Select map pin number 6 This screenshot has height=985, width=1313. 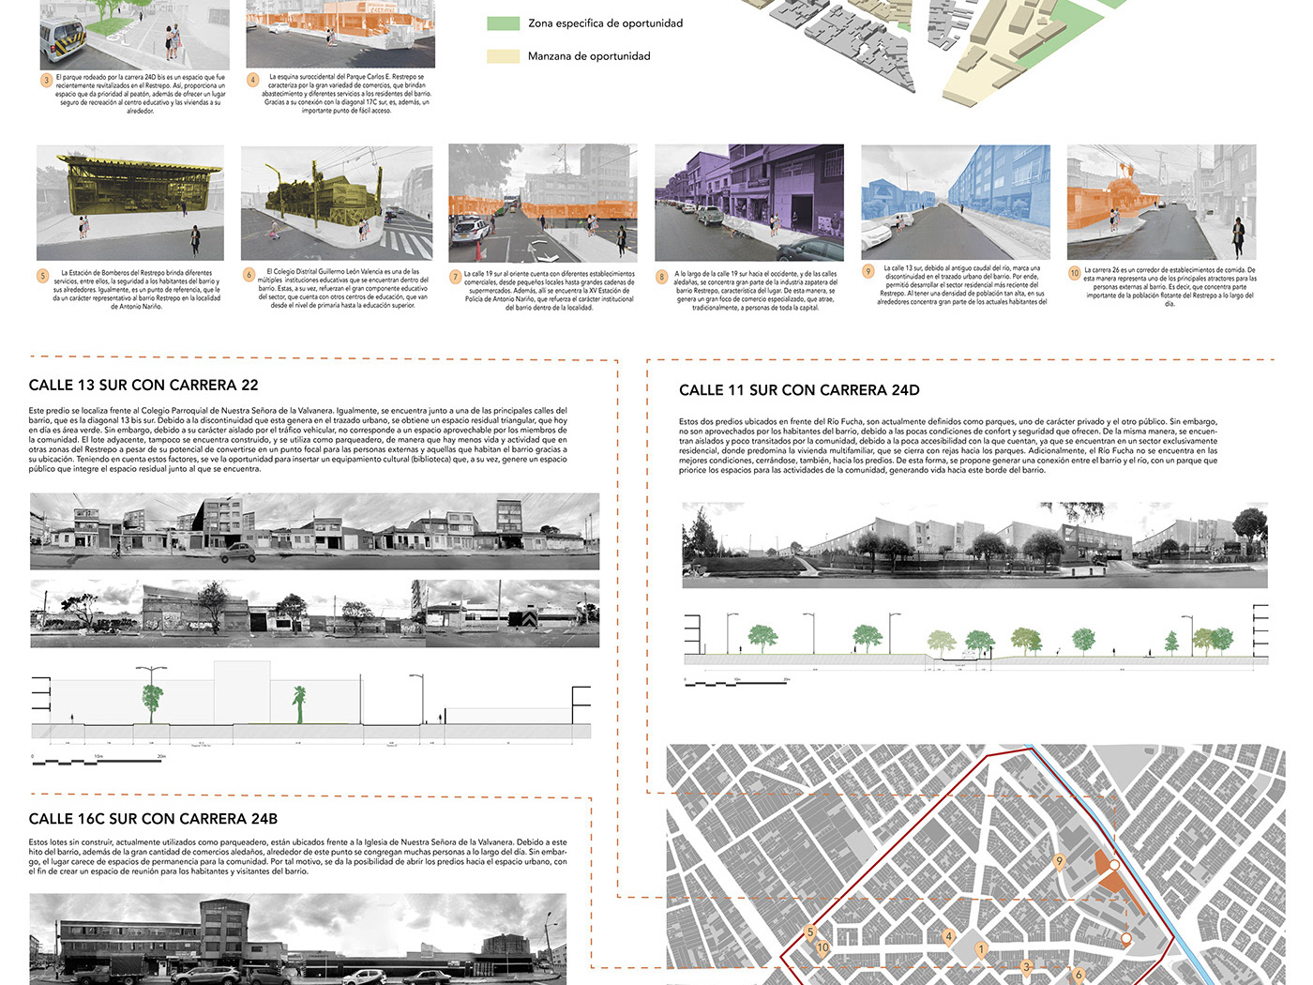pyautogui.click(x=1079, y=976)
